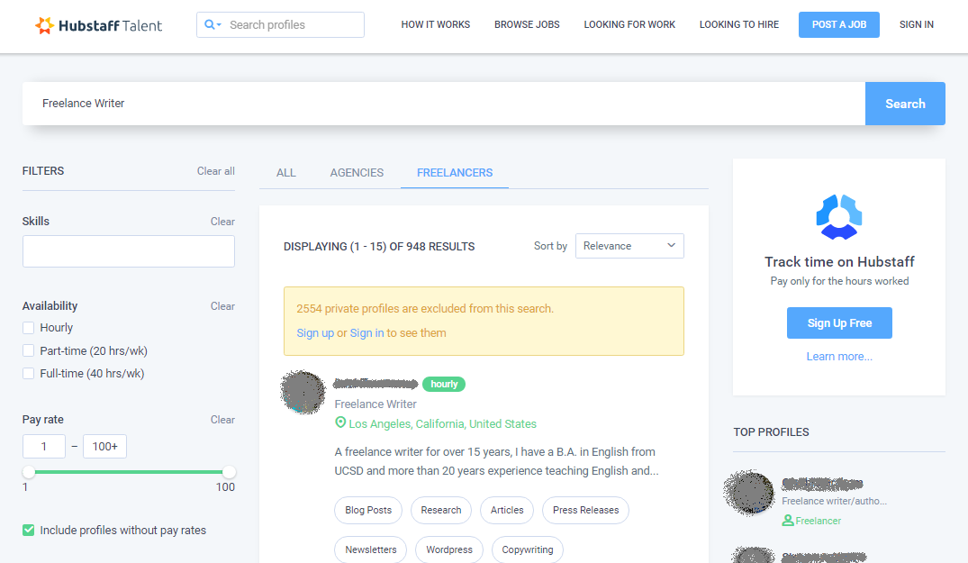Switch to the Agencies tab
Viewport: 968px width, 563px height.
[x=357, y=173]
